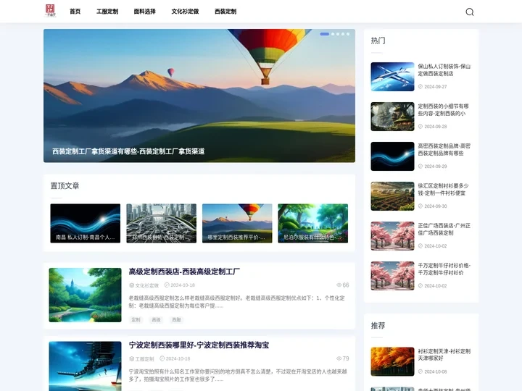The image size is (522, 391).
Task: Click clock icon beside date 2024-10-08
Action: [420, 371]
